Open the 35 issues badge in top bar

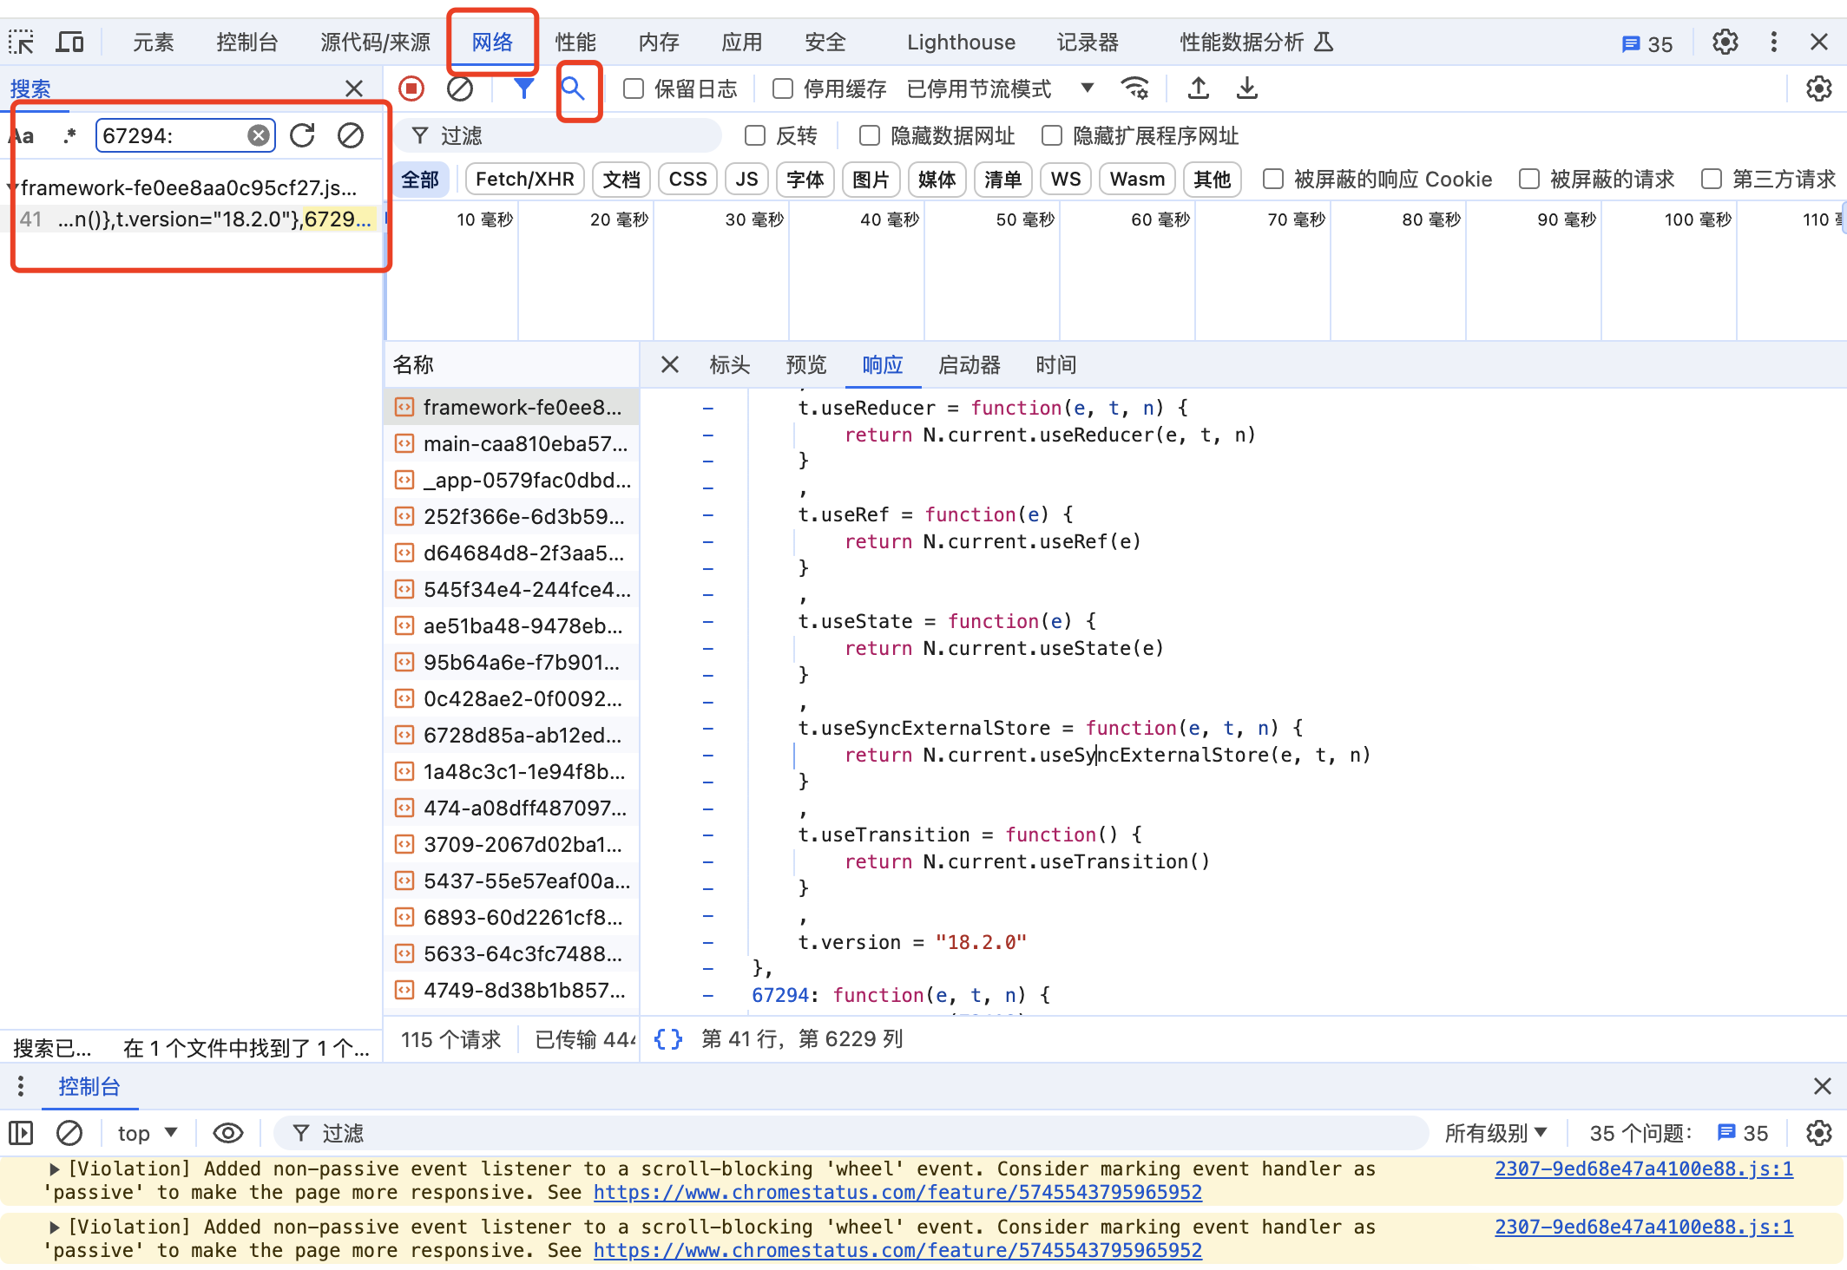tap(1647, 44)
